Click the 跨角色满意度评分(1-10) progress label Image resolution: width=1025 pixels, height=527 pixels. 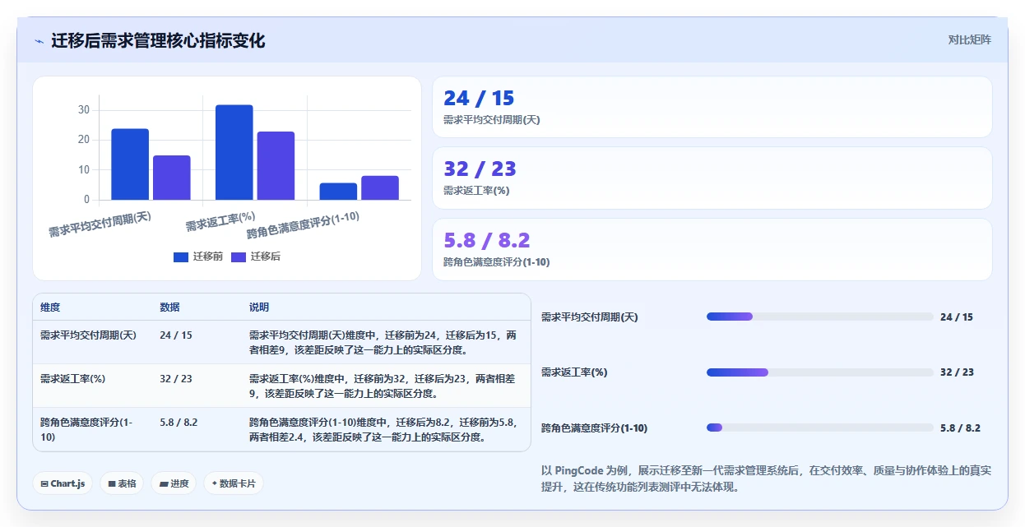(x=595, y=428)
